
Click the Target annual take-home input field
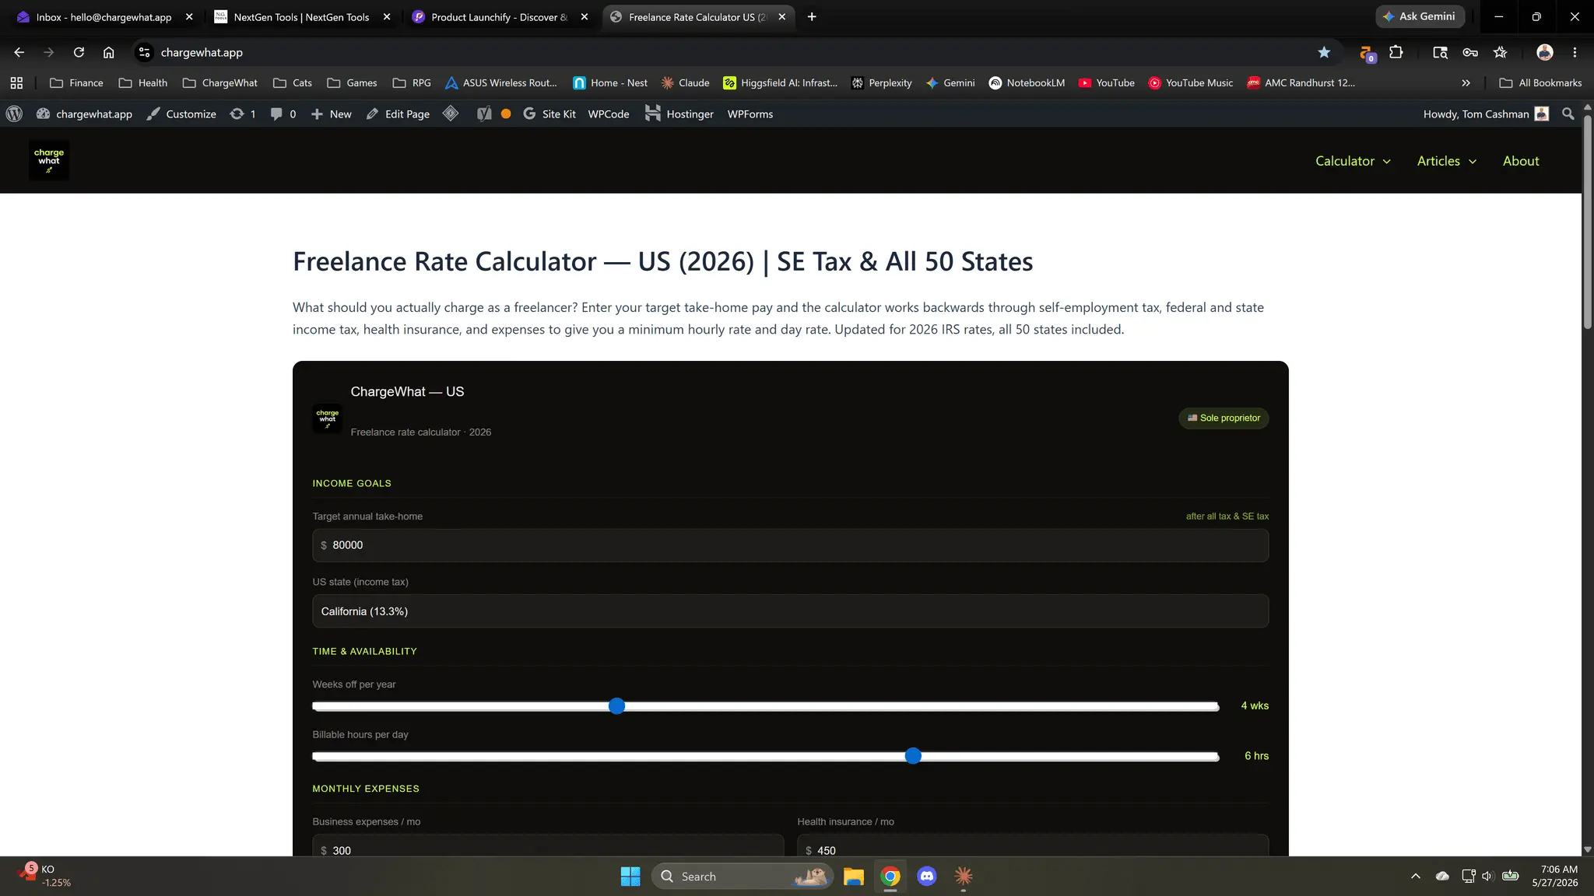click(x=790, y=545)
